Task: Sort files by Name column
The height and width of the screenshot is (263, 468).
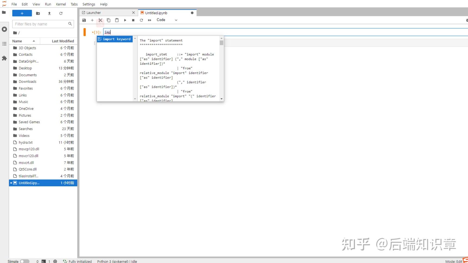Action: [x=24, y=41]
